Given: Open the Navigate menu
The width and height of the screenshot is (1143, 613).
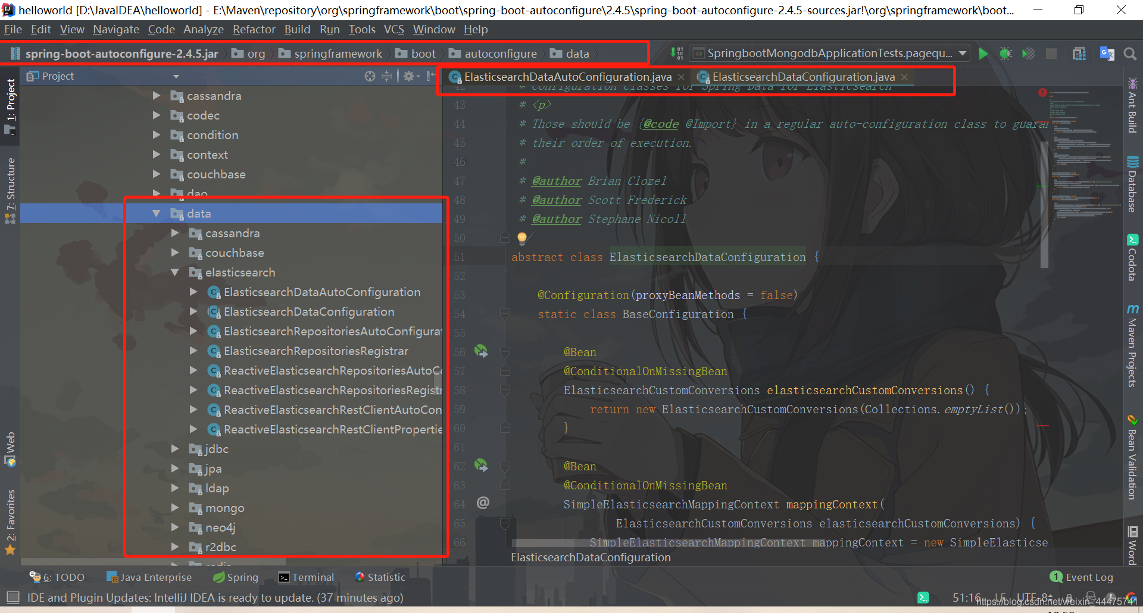Looking at the screenshot, I should (x=115, y=29).
